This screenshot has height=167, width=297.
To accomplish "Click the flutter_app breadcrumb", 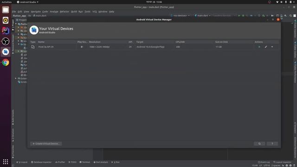I will click(19, 16).
